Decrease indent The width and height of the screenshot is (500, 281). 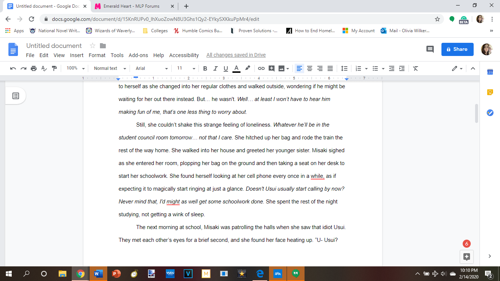tap(392, 68)
